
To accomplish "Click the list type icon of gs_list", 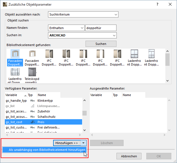I will click(x=32, y=106).
